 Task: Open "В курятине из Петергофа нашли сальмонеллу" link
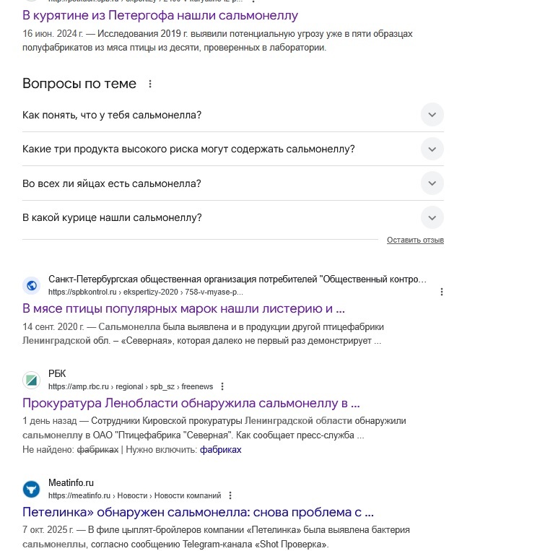160,15
